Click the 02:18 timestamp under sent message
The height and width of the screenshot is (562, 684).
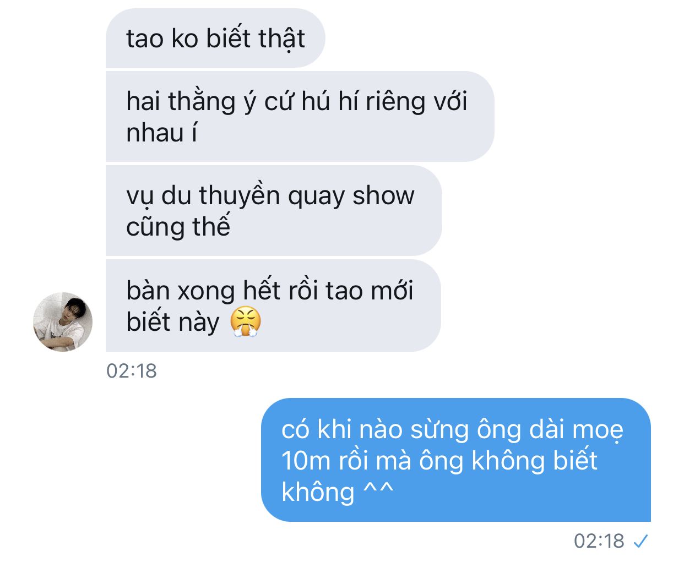point(599,541)
